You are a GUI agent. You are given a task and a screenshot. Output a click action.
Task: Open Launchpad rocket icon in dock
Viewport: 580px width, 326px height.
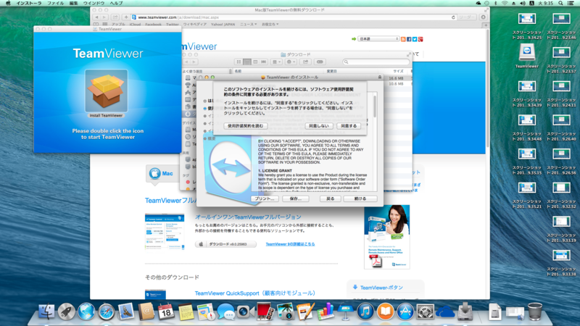(x=66, y=312)
